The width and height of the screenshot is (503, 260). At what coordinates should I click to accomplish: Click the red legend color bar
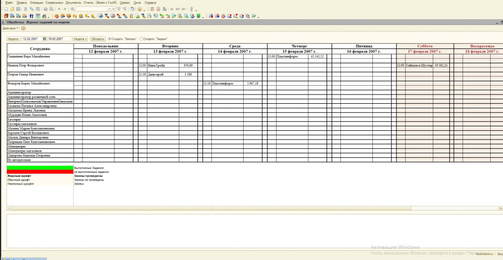click(x=40, y=172)
